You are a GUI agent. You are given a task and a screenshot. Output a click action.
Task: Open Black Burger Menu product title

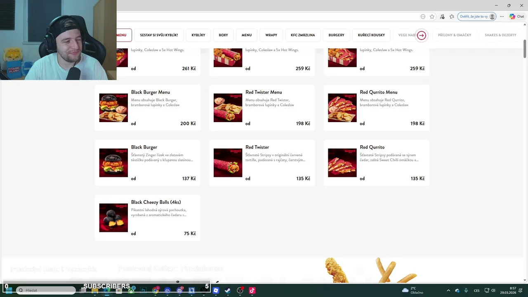[151, 92]
